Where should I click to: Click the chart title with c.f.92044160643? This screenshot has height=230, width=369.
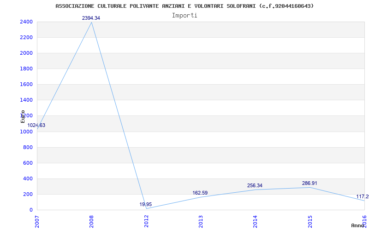184,6
